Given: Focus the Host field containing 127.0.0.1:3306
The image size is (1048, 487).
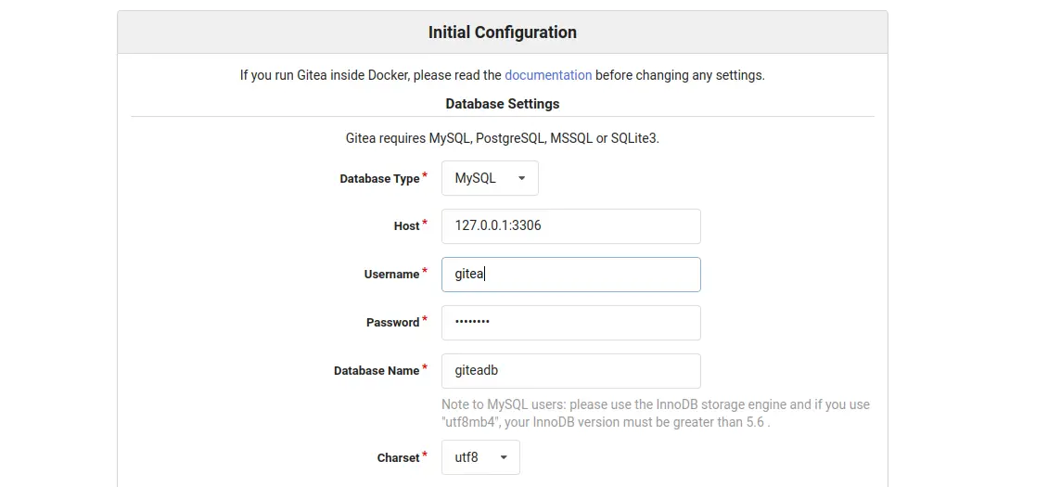Looking at the screenshot, I should pos(570,226).
